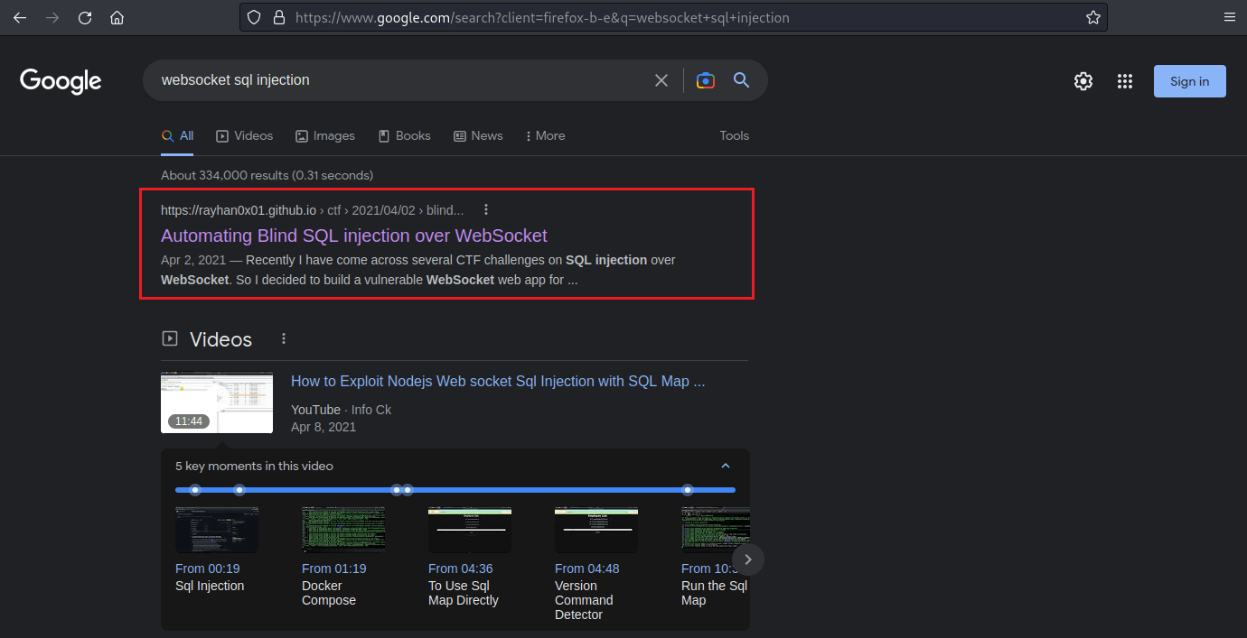Image resolution: width=1247 pixels, height=638 pixels.
Task: Reload the current page
Action: [x=85, y=17]
